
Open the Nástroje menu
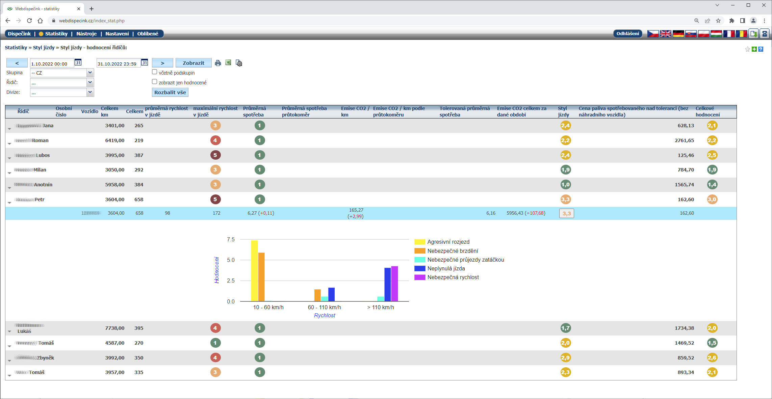tap(86, 34)
